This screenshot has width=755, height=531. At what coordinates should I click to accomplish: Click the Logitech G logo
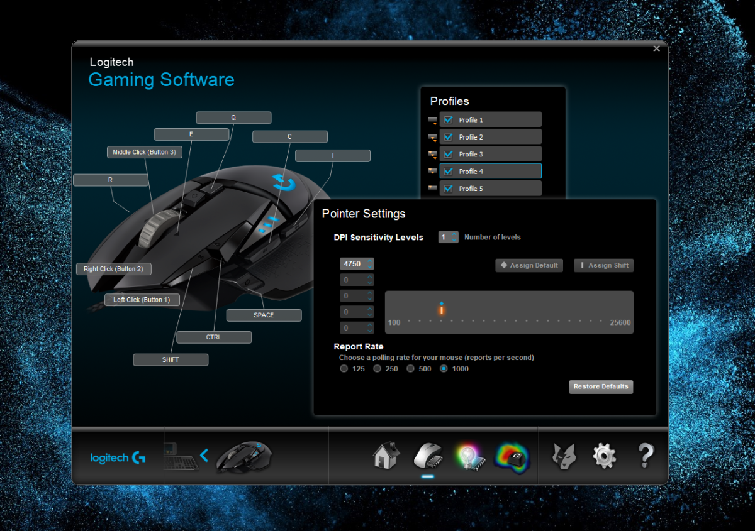pyautogui.click(x=118, y=458)
